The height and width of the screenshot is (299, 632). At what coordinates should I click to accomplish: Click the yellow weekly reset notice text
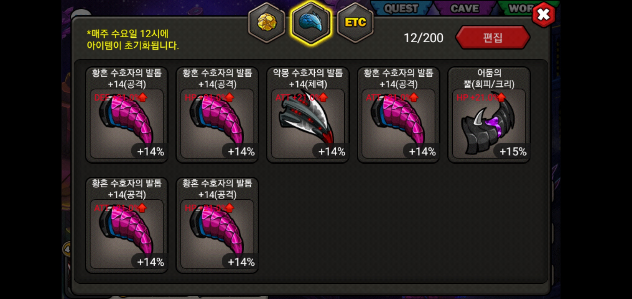[133, 40]
